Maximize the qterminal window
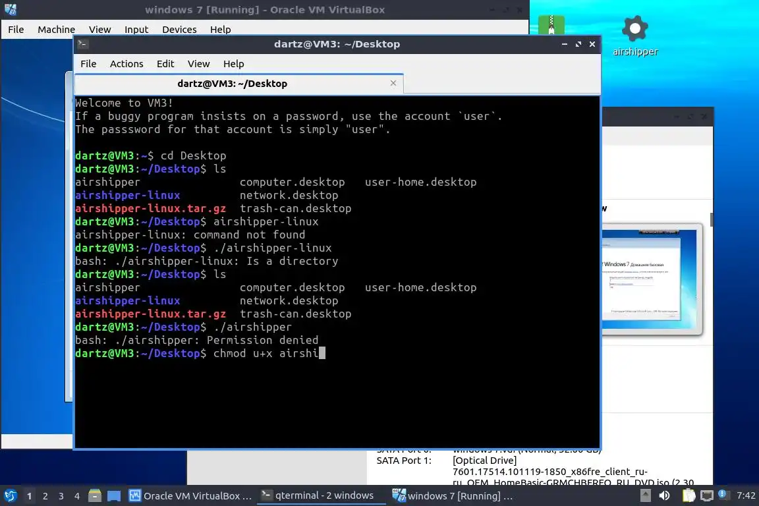Screen dimensions: 759x506 [x=578, y=44]
